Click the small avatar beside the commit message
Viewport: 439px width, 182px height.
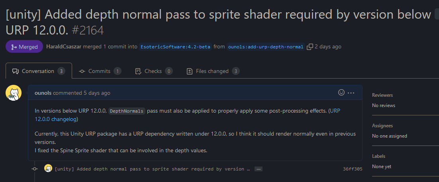coord(48,169)
